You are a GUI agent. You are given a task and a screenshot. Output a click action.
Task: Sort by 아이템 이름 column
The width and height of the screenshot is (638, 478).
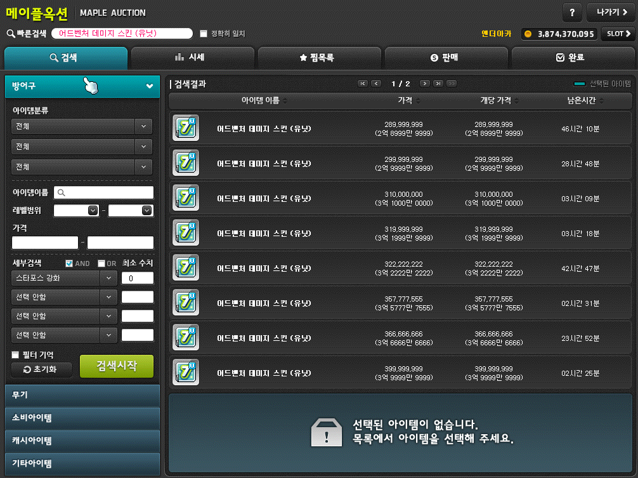(264, 100)
